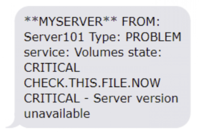This screenshot has height=139, width=199.
Task: Open the CHECK.THIS.FILE.NOW link text
Action: click(x=92, y=83)
